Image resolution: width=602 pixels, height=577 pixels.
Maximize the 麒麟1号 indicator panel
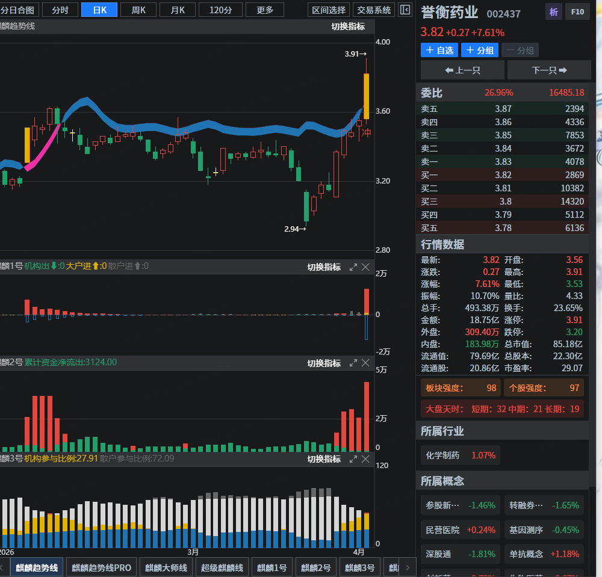(x=353, y=267)
